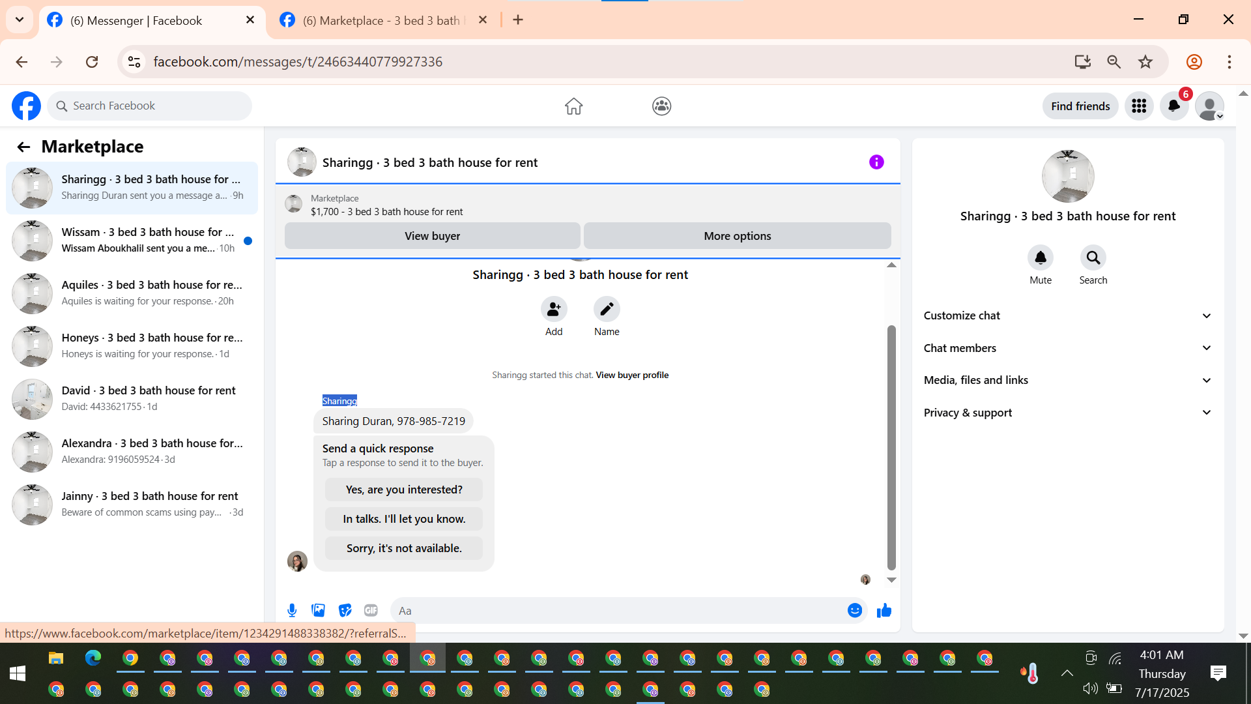The width and height of the screenshot is (1251, 704).
Task: Click the chat scrollbar down arrow
Action: (891, 579)
